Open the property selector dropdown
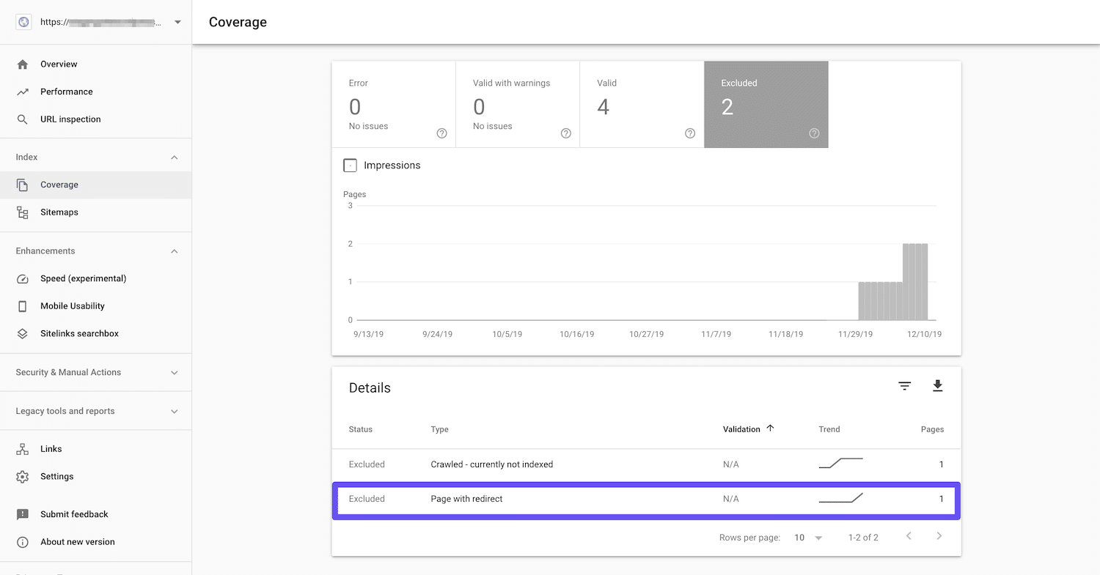Image resolution: width=1100 pixels, height=575 pixels. click(x=177, y=21)
